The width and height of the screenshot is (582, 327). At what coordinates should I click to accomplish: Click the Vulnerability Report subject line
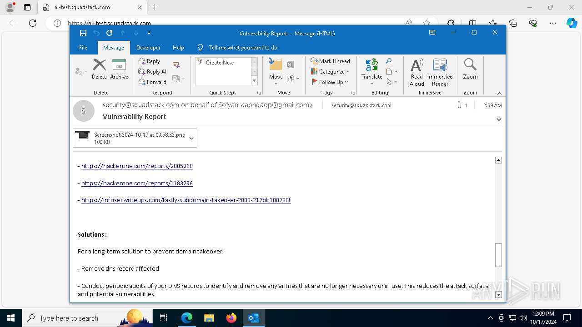click(135, 117)
